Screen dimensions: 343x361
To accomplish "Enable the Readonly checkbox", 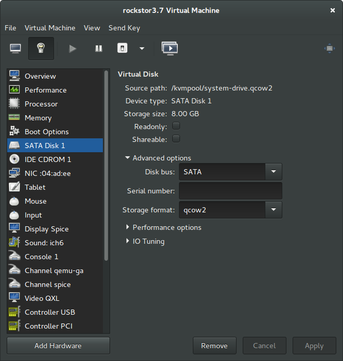I will 176,126.
